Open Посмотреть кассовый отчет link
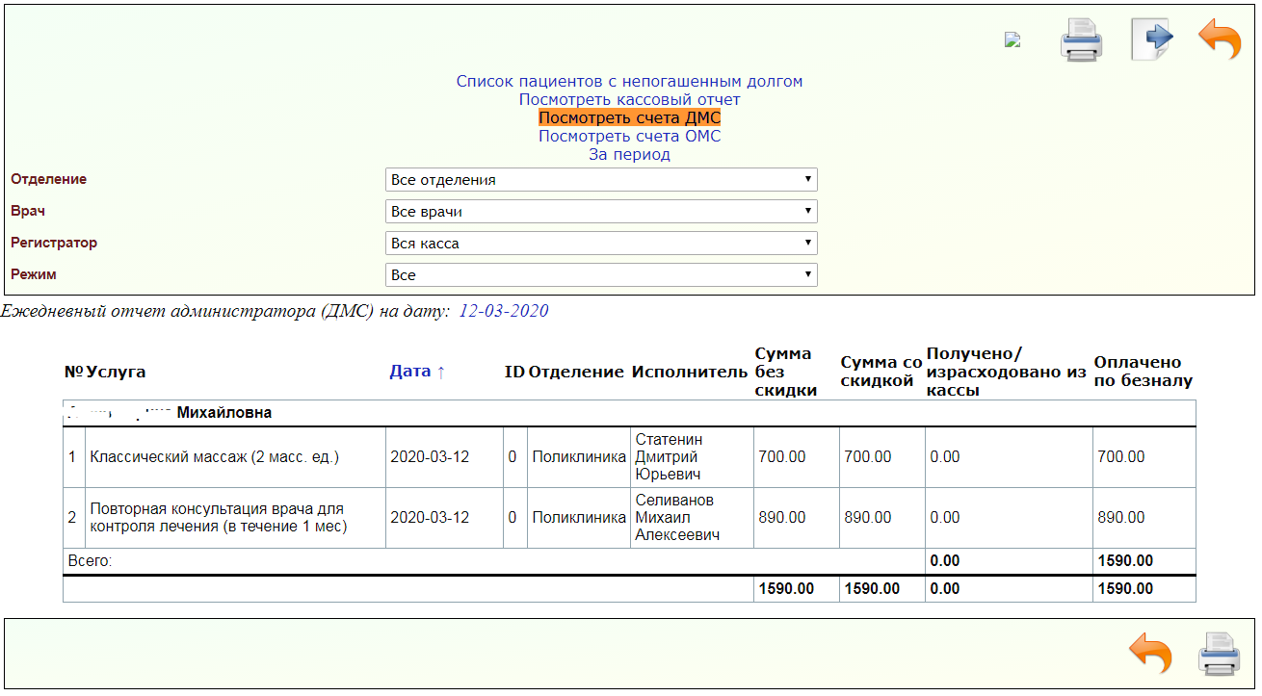The image size is (1262, 696). point(629,99)
